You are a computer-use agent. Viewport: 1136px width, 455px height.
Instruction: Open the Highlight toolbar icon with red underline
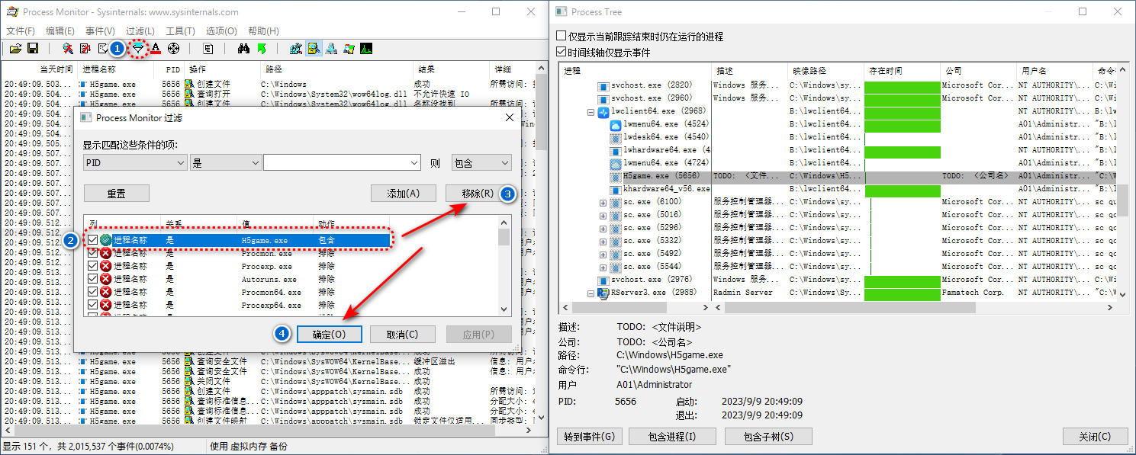point(156,49)
